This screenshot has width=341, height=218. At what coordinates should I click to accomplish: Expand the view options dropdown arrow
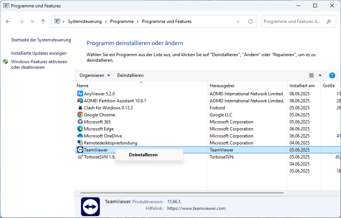[x=320, y=75]
